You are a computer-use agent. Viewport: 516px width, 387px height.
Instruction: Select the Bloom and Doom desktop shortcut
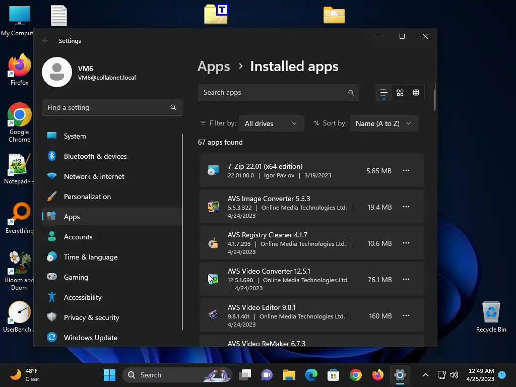[19, 271]
